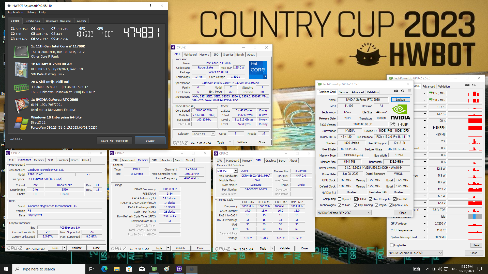Open the hamburger menu in the GPU-Z sensors window
This screenshot has width=488, height=274.
click(480, 85)
